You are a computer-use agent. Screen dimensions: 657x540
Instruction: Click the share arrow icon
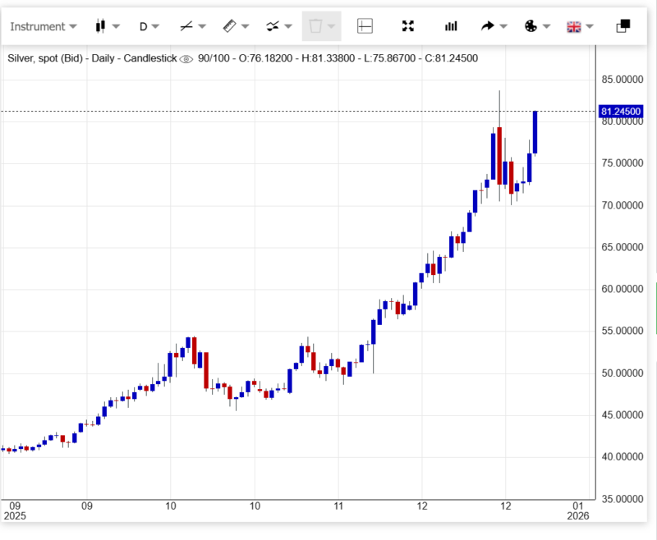(x=488, y=26)
